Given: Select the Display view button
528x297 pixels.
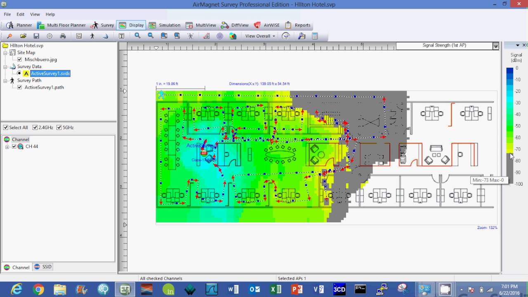Looking at the screenshot, I should tap(131, 25).
